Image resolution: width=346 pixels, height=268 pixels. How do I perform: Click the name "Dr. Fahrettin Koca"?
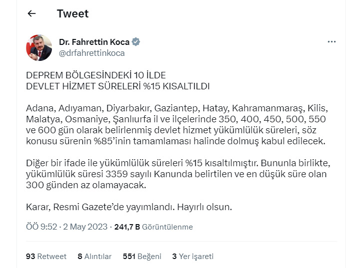tap(94, 42)
